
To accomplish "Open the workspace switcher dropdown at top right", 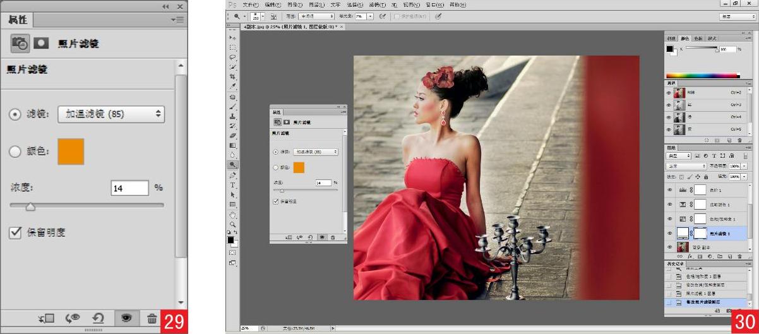I will (738, 16).
